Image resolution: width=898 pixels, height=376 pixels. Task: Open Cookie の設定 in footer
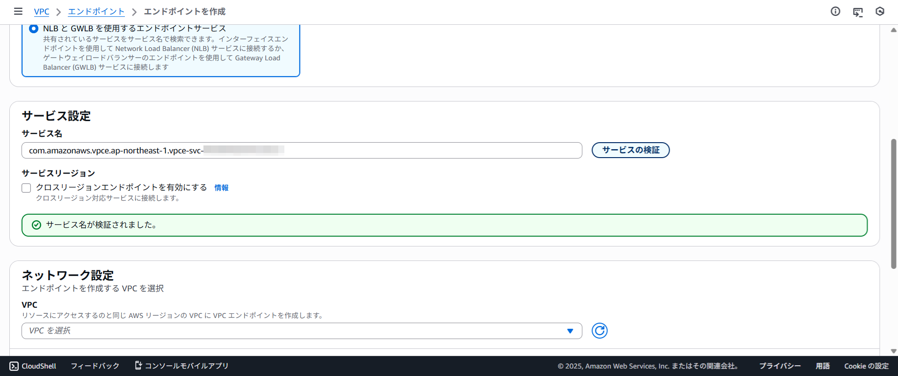tap(866, 366)
